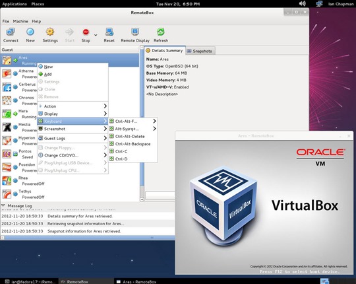Click the Guest column header
The image size is (356, 284).
[70, 50]
